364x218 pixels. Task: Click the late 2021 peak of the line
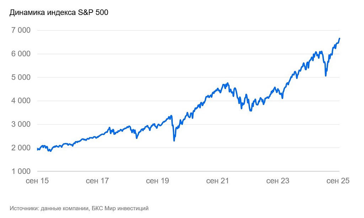click(228, 83)
